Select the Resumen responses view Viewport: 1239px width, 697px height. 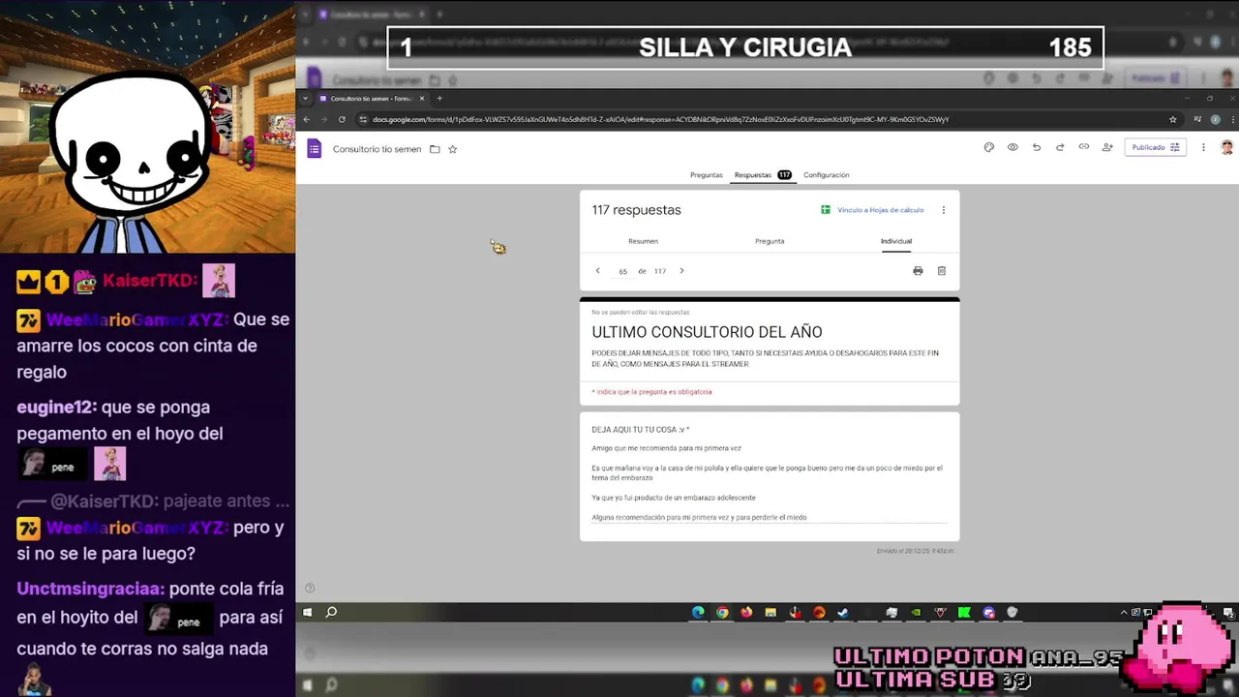(643, 241)
